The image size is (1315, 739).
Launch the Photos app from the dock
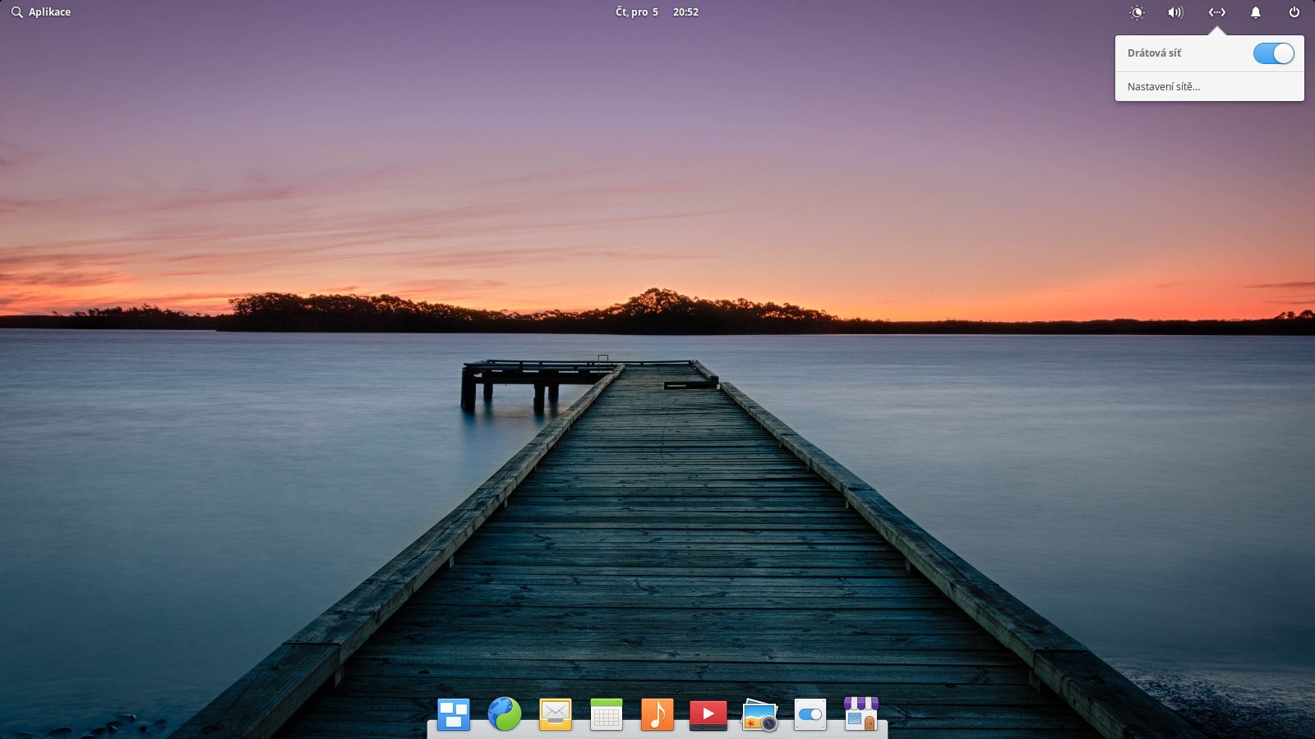759,714
